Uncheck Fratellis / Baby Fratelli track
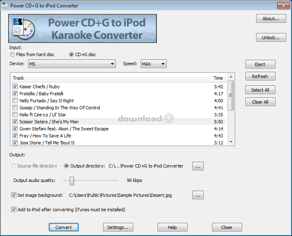This screenshot has height=236, width=292. click(x=15, y=94)
